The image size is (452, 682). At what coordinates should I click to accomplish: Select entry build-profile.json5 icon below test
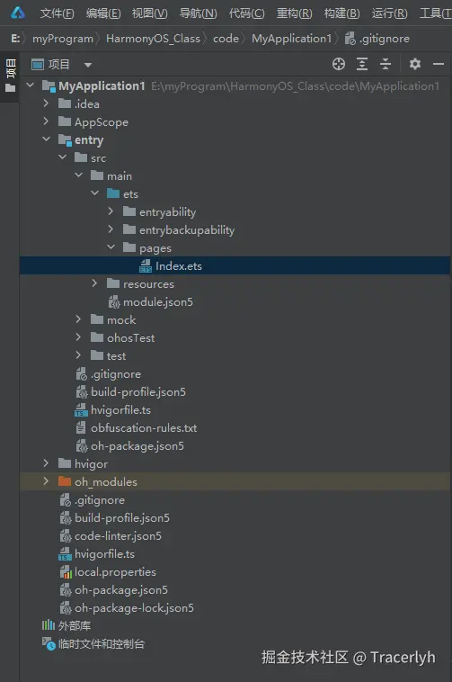click(81, 392)
